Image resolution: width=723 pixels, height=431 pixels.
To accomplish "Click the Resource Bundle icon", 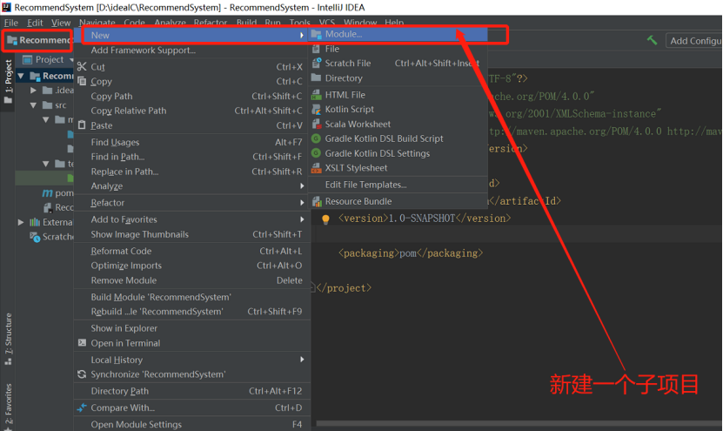I will tap(317, 201).
